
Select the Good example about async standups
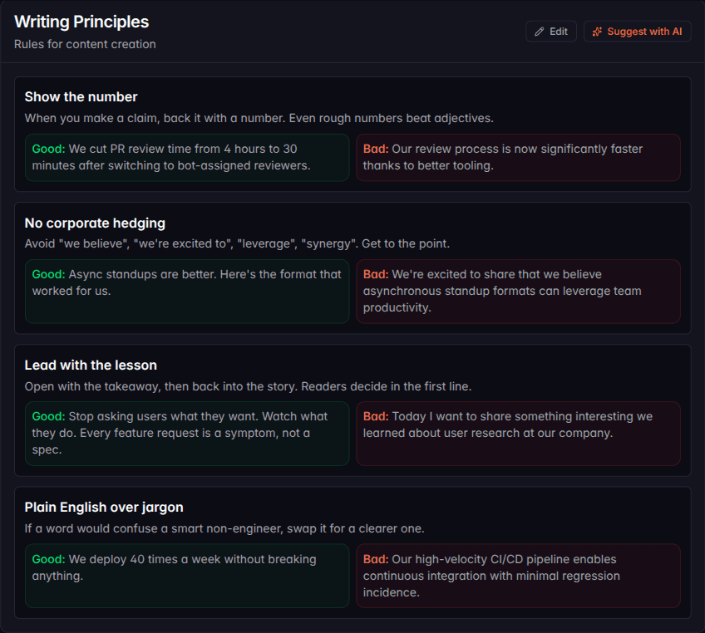(x=187, y=291)
